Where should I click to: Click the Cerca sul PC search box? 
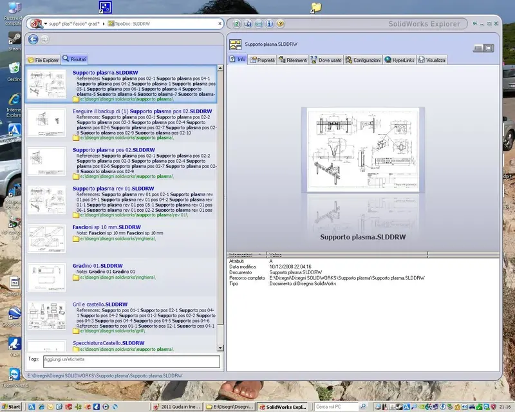335,407
